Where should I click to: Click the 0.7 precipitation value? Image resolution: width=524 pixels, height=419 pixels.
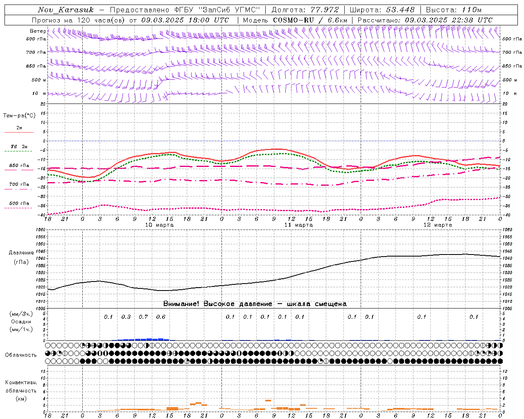[x=143, y=317]
